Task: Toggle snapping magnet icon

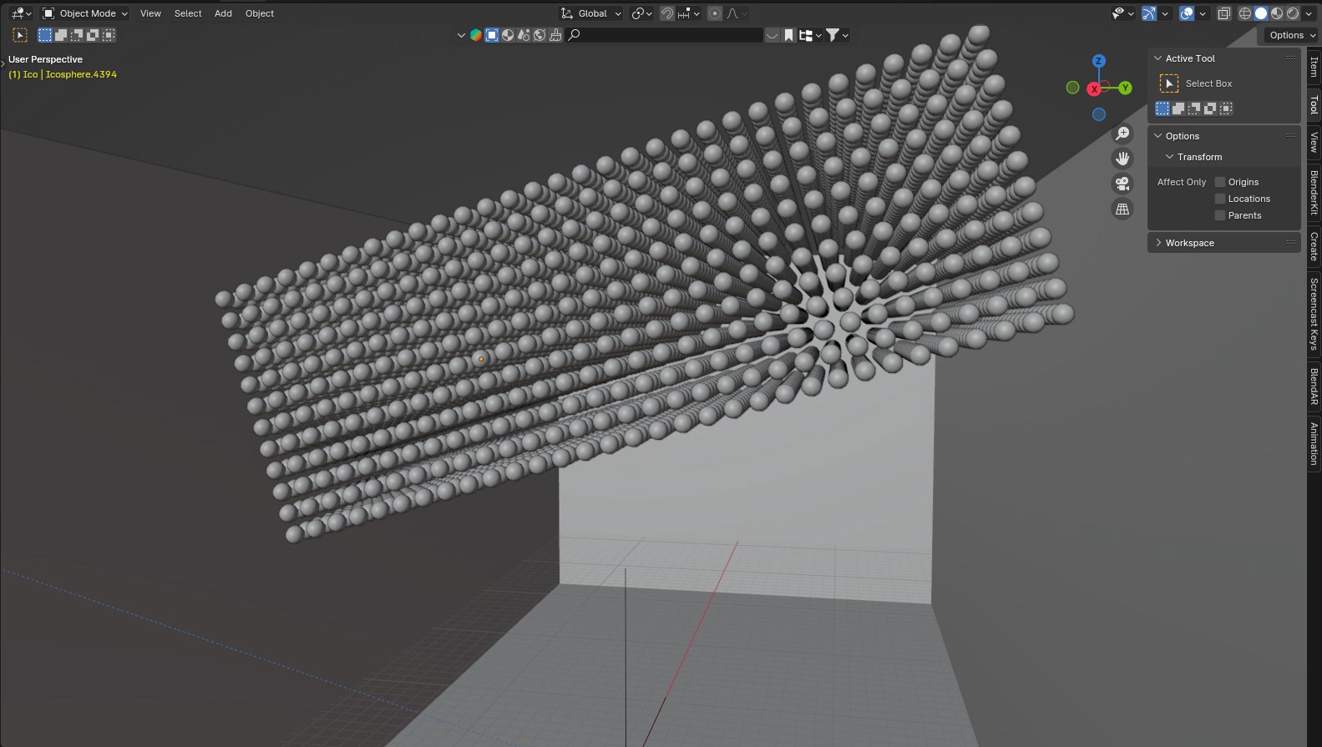Action: click(x=667, y=13)
